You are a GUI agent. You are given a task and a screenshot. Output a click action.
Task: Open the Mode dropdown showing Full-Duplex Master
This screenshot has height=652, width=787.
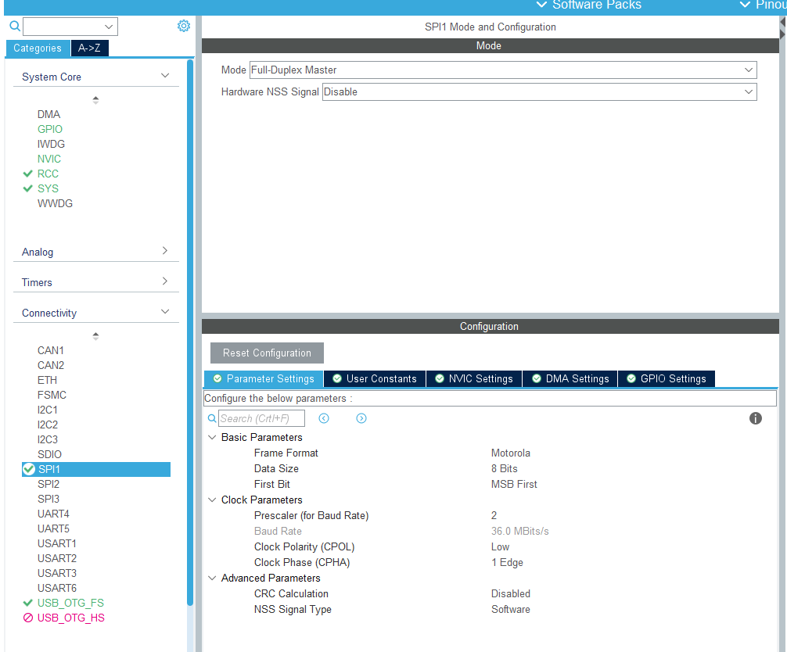point(503,70)
